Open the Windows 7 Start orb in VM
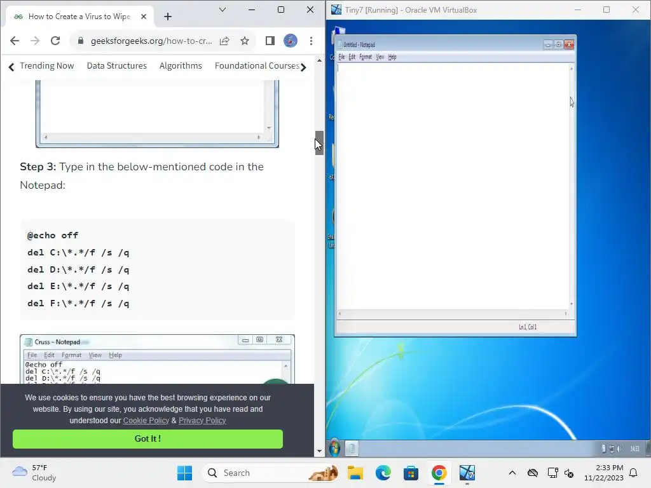 point(334,448)
